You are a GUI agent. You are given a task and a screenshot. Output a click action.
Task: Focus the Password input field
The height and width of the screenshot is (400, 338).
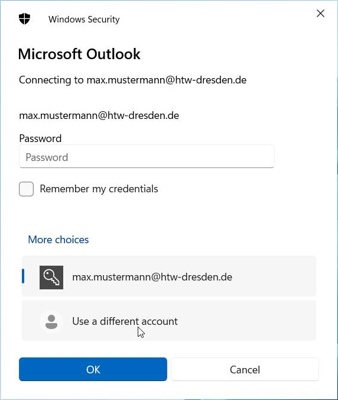(147, 157)
